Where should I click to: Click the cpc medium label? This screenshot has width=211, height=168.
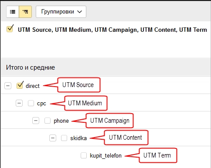click(41, 104)
